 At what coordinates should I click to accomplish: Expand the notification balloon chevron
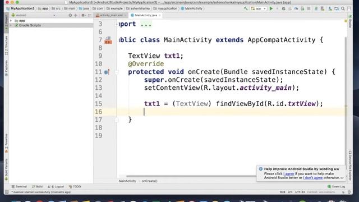[342, 178]
